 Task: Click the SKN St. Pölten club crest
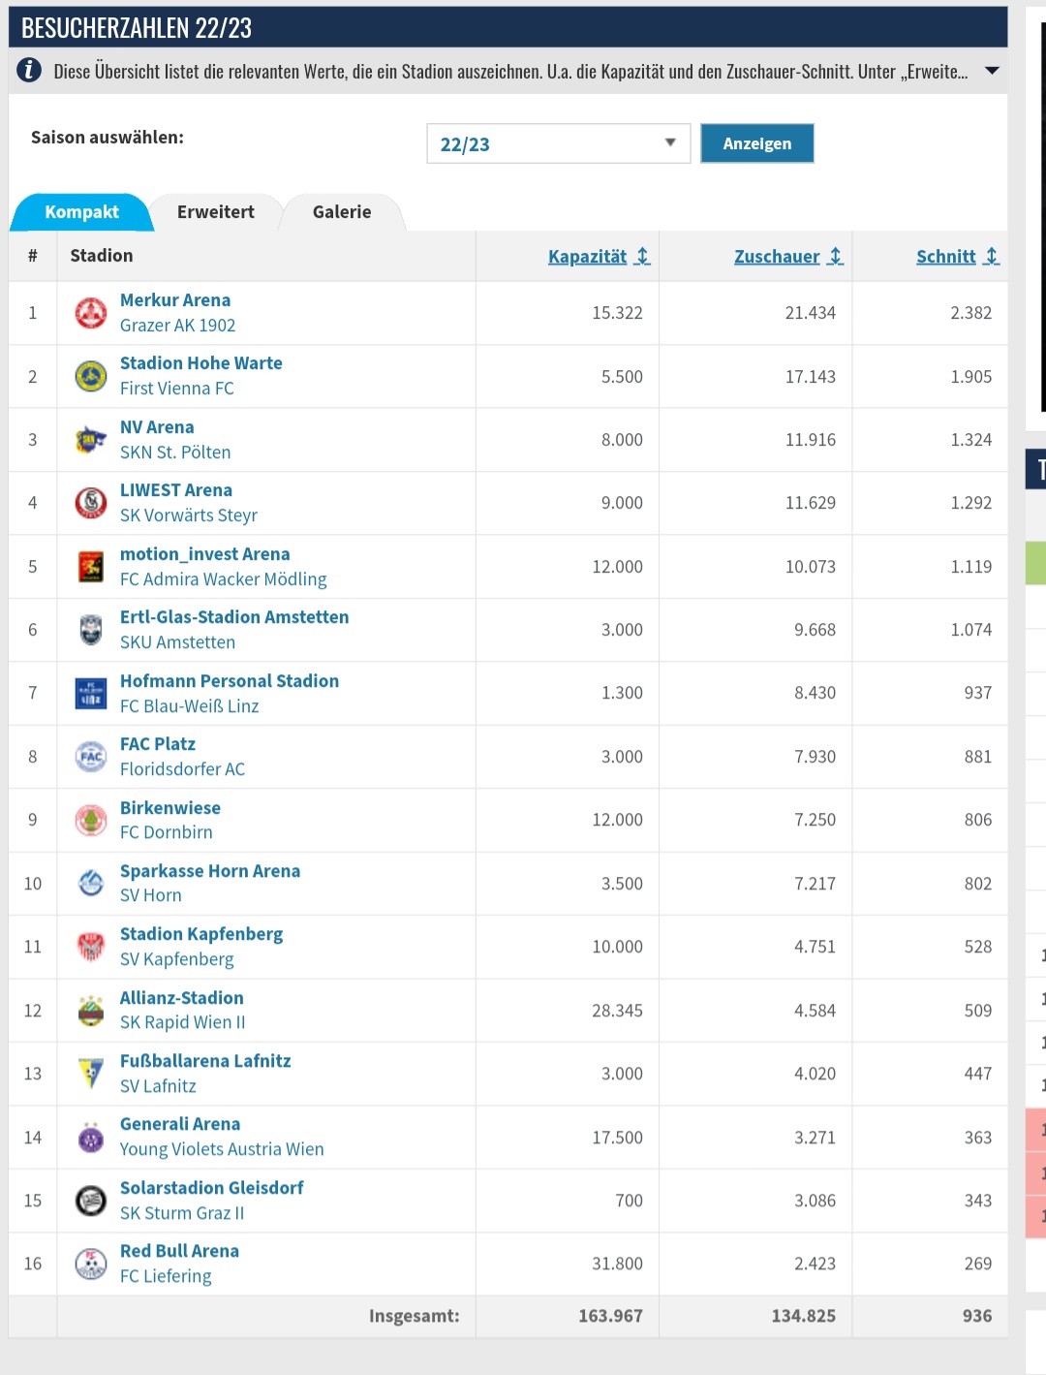[91, 440]
